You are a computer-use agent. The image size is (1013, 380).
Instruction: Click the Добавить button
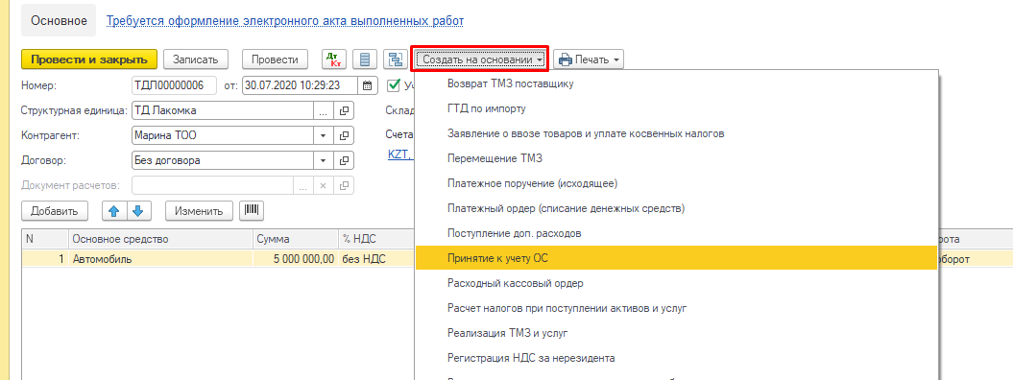click(x=55, y=210)
